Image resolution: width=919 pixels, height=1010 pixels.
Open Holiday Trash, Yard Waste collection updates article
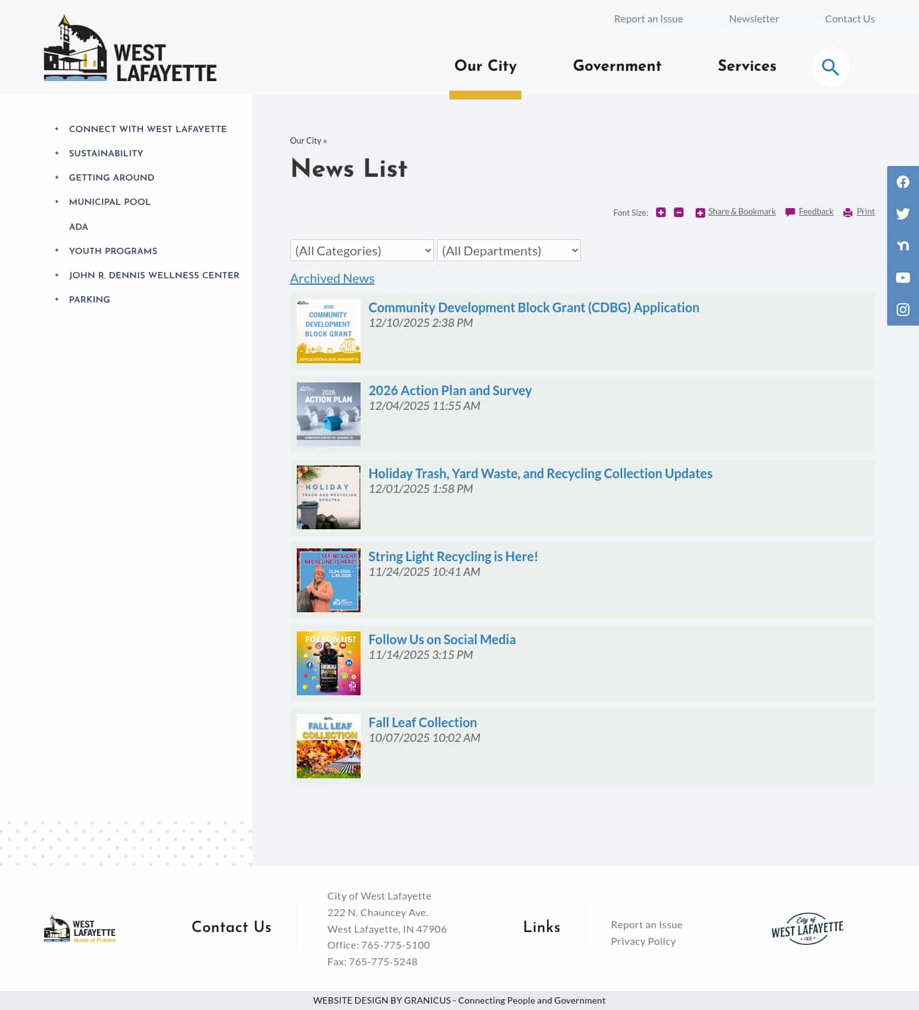(x=540, y=473)
